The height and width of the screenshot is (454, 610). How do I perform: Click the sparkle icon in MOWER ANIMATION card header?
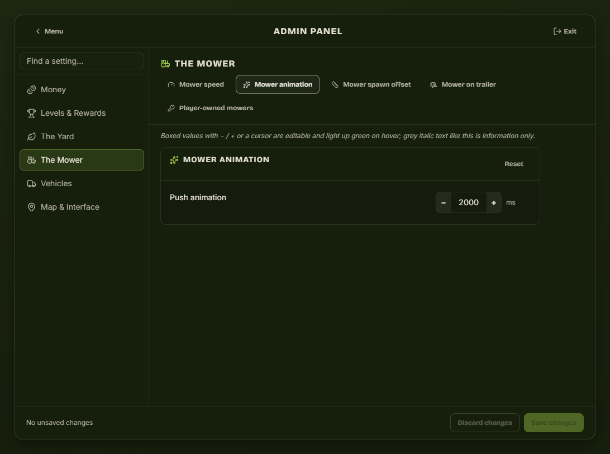pos(174,160)
